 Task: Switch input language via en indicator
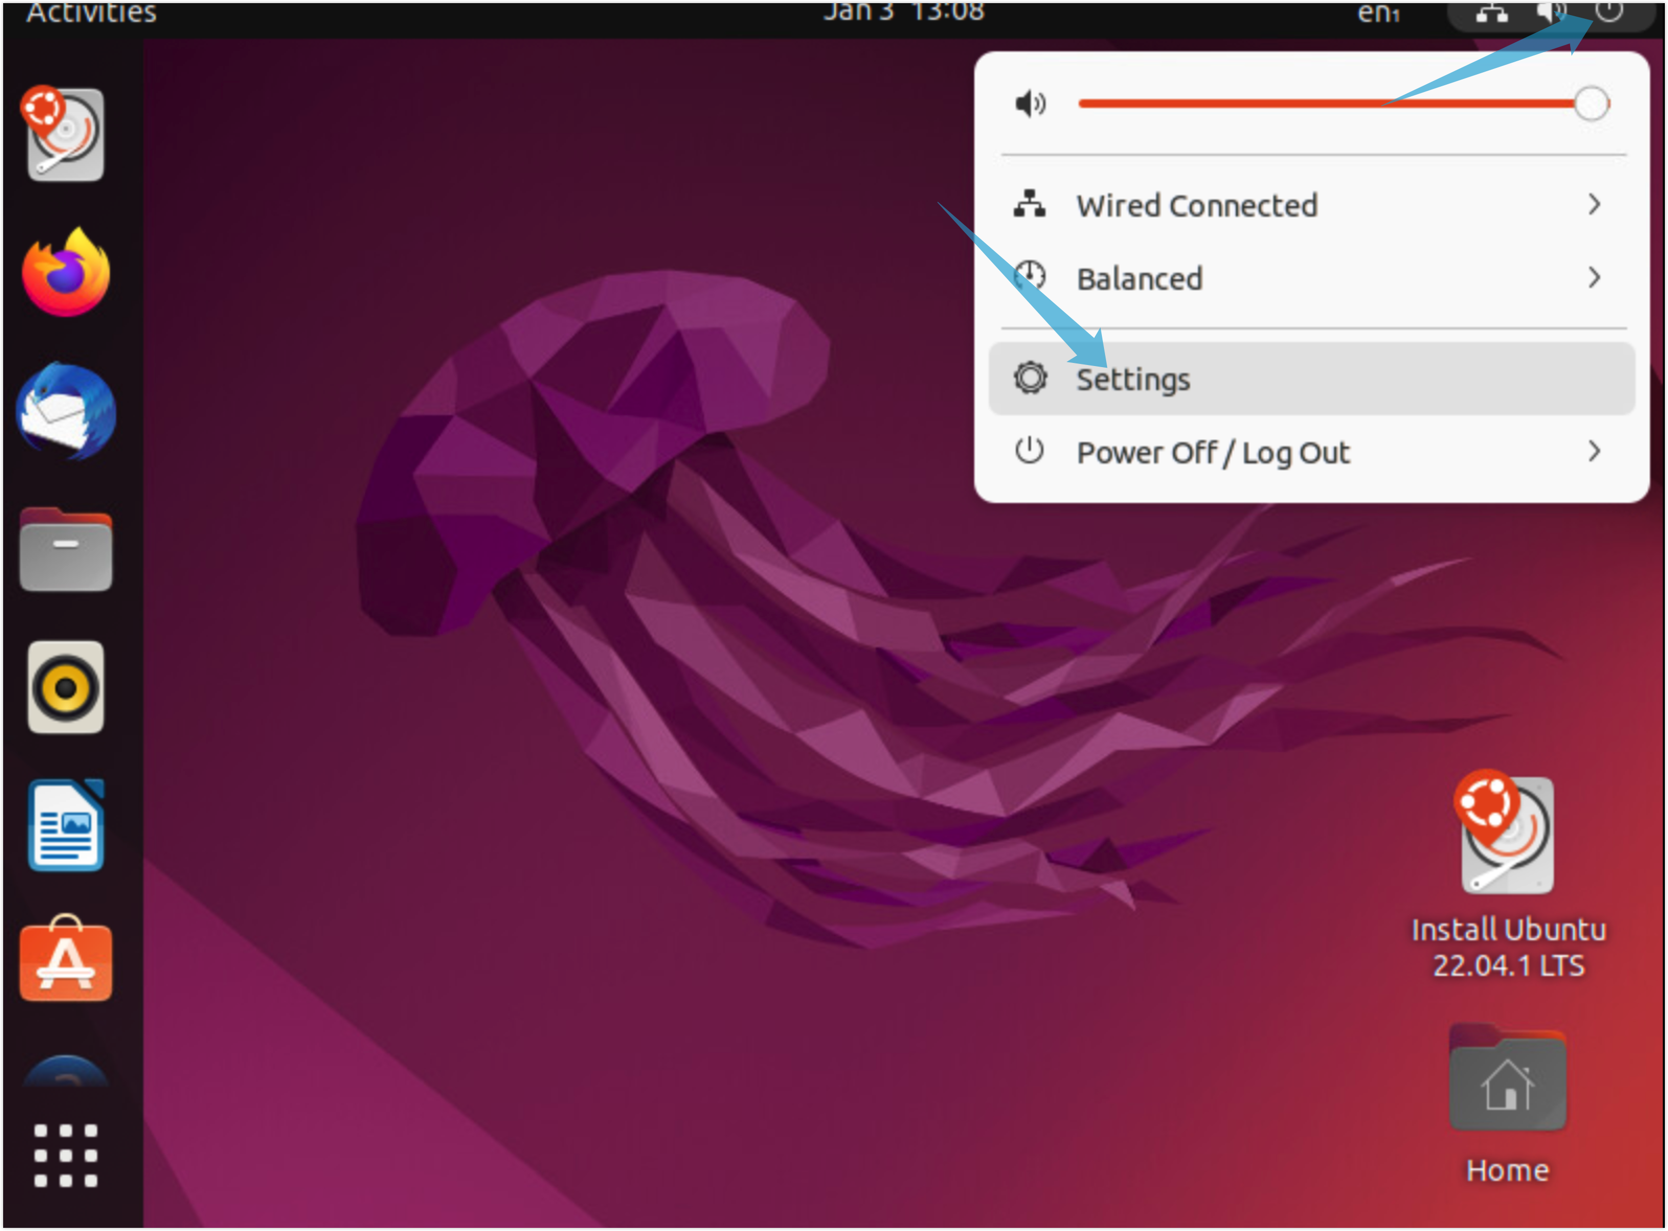pyautogui.click(x=1378, y=13)
